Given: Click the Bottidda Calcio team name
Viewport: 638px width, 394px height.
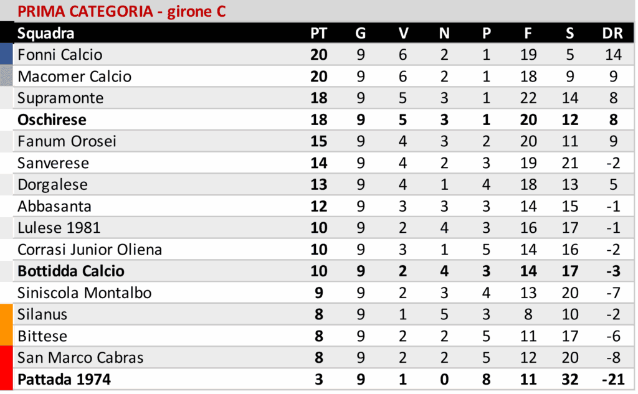Looking at the screenshot, I should 71,271.
